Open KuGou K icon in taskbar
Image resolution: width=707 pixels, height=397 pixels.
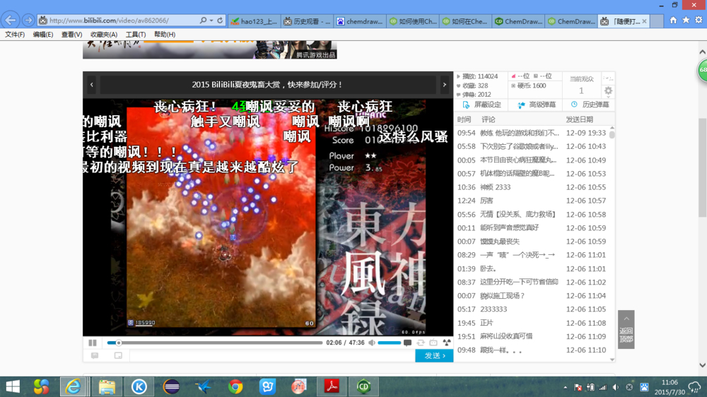point(139,386)
